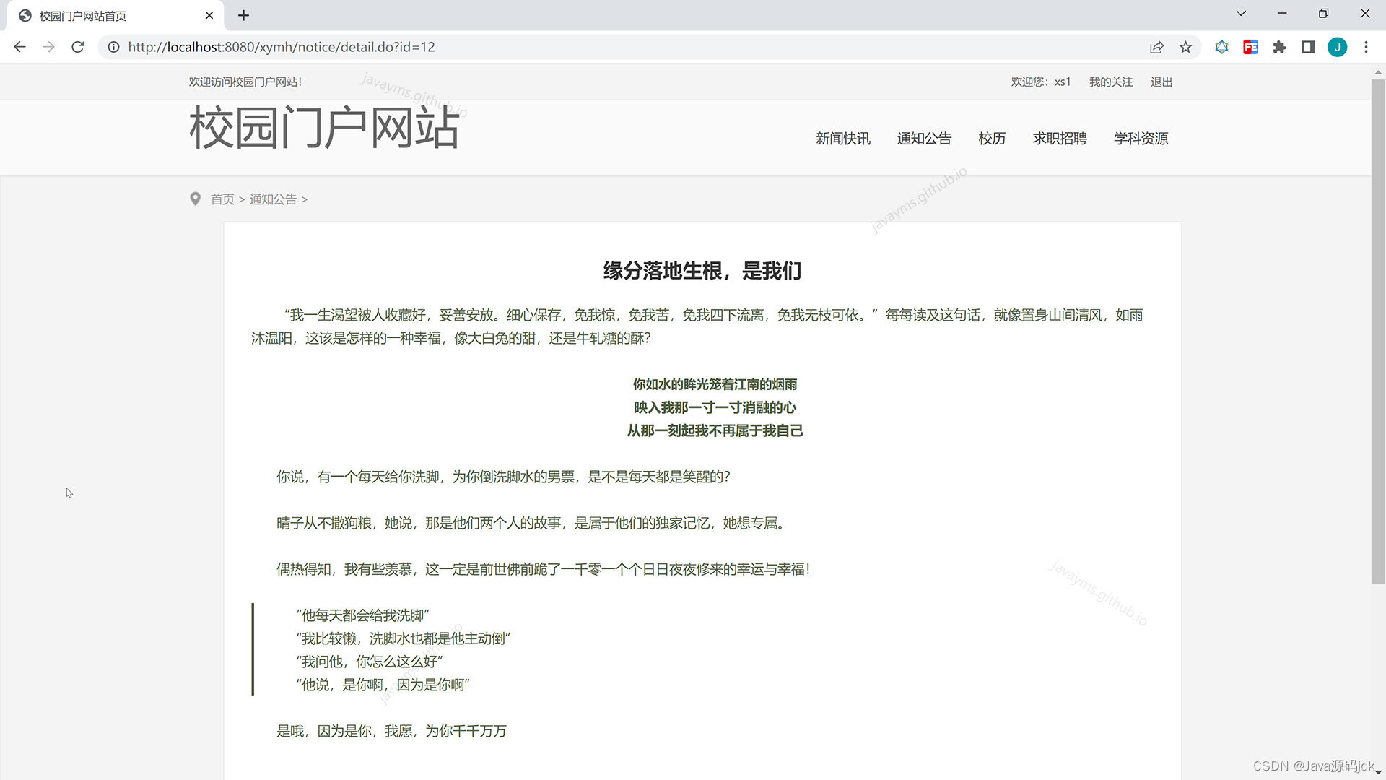Open 学科资源 navigation item
Image resolution: width=1386 pixels, height=780 pixels.
pos(1141,139)
